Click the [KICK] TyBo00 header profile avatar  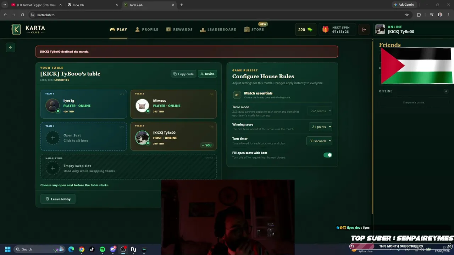(380, 29)
